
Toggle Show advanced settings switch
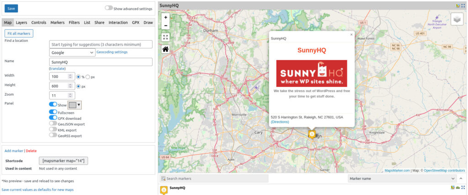point(109,8)
